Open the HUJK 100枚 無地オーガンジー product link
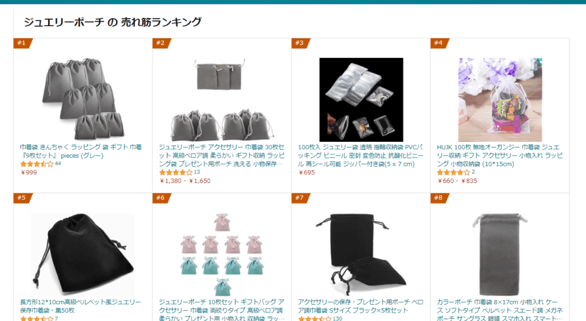 click(x=500, y=156)
